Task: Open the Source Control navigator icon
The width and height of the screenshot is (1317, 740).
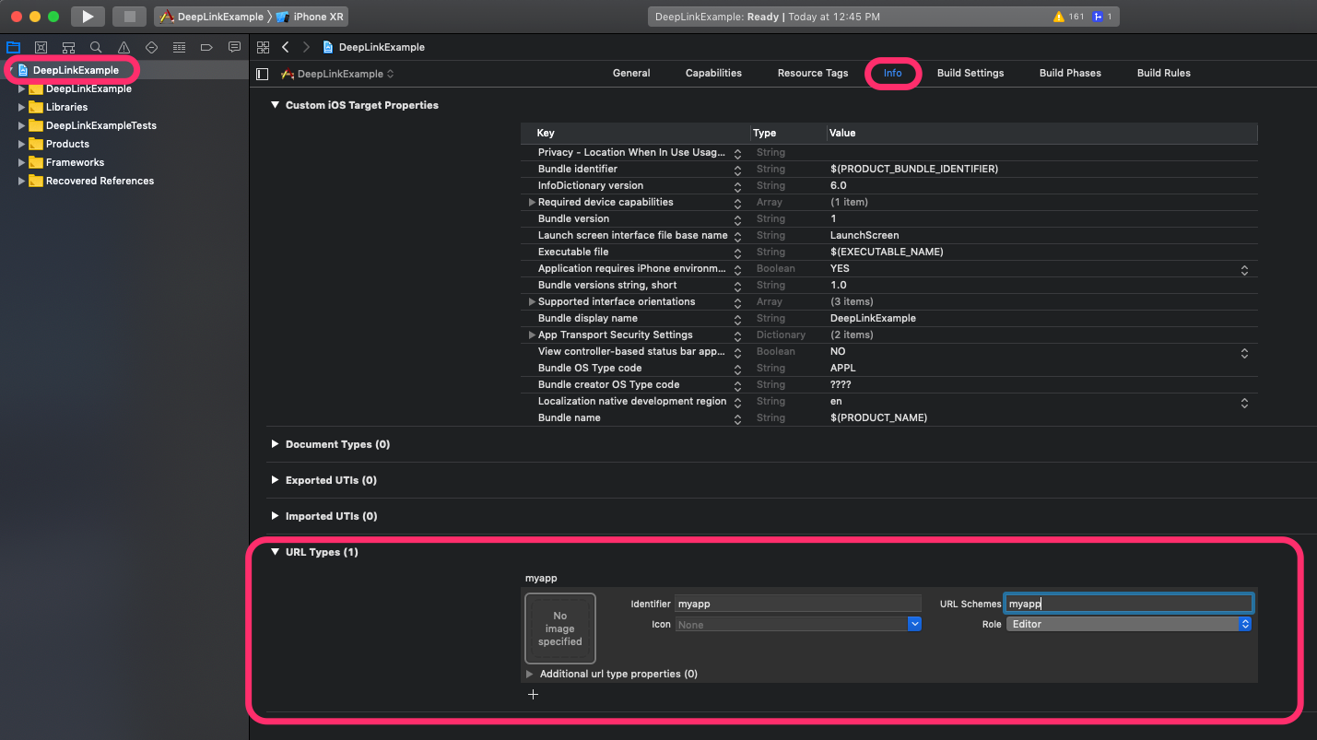Action: pyautogui.click(x=41, y=47)
